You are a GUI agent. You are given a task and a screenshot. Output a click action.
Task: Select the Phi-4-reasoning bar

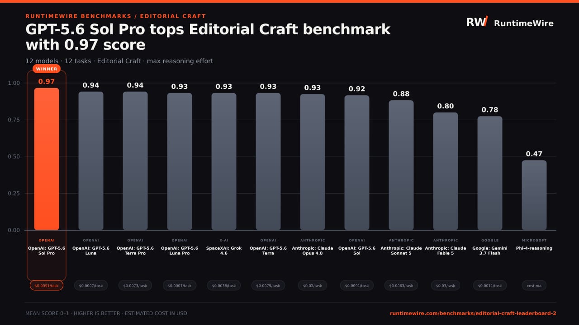tap(534, 195)
